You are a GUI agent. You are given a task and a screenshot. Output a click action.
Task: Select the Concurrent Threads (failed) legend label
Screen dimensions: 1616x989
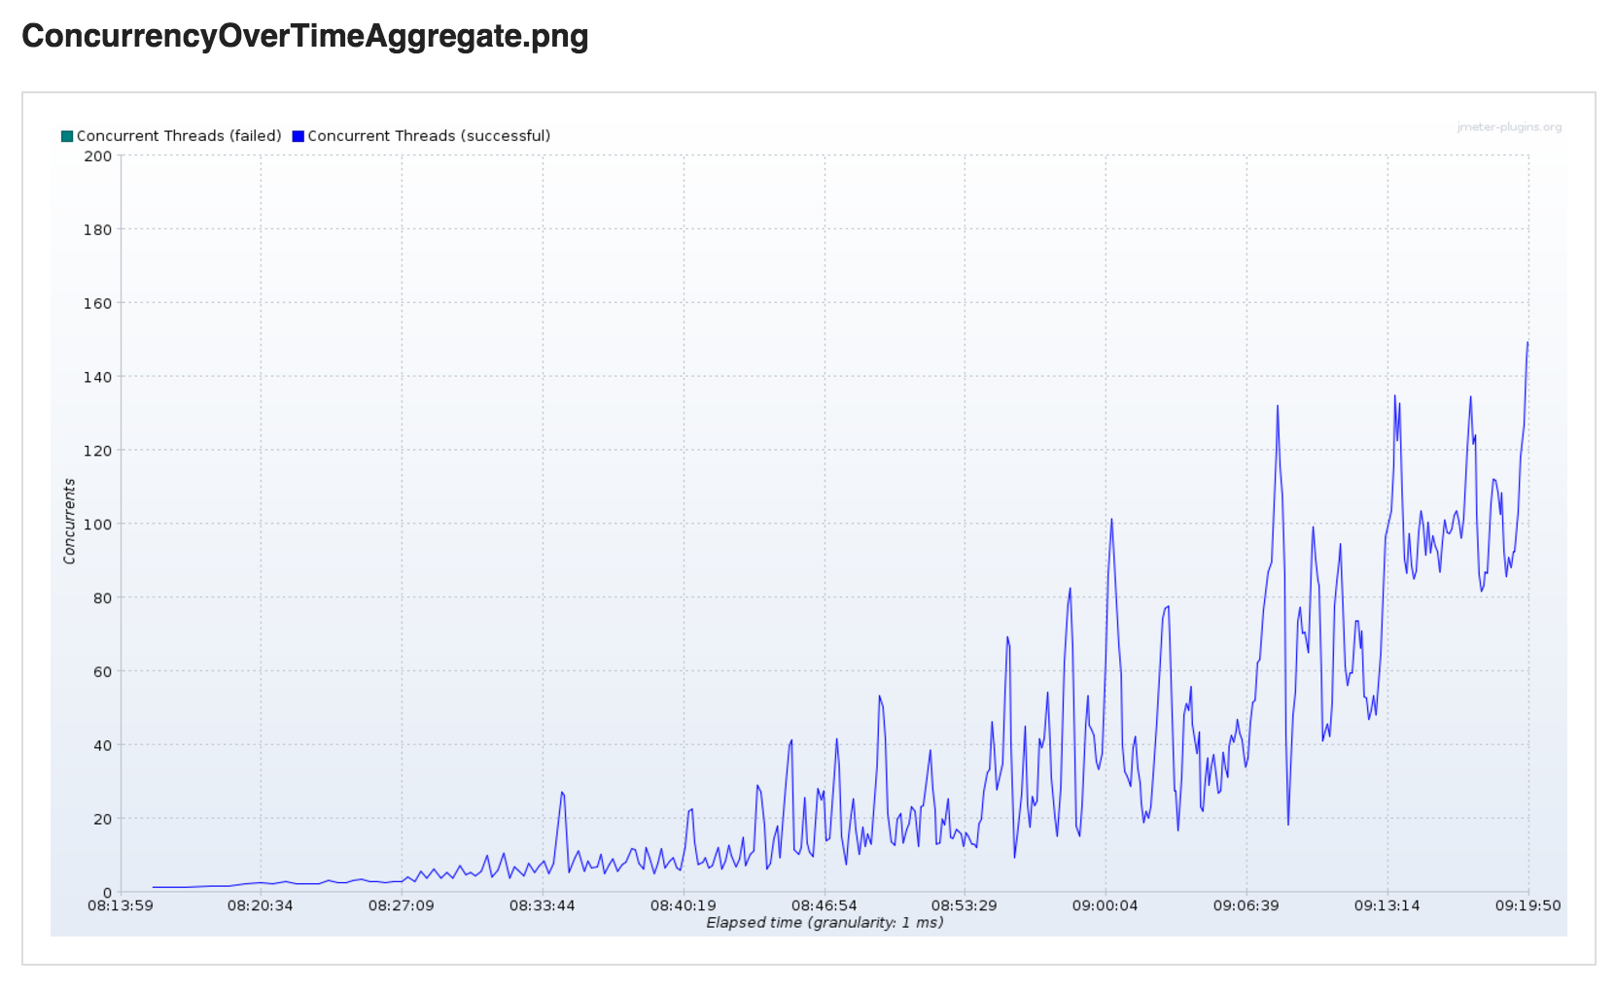(x=179, y=136)
